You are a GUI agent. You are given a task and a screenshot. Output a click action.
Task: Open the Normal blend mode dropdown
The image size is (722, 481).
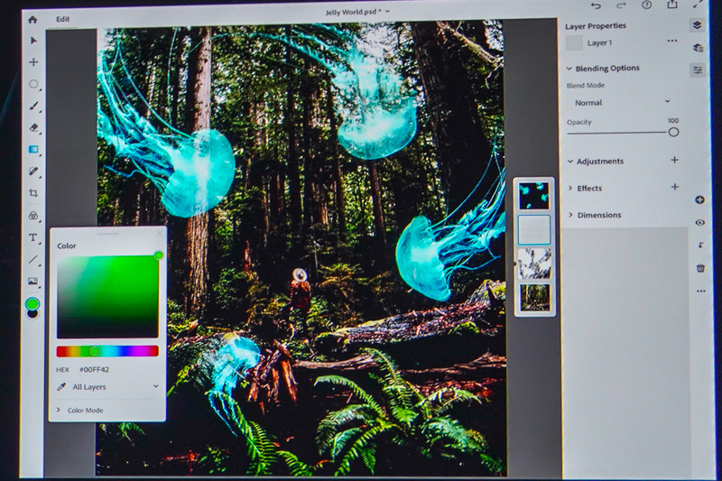622,102
